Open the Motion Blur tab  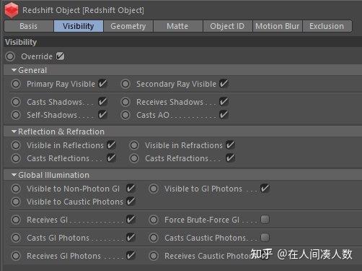[x=278, y=26]
